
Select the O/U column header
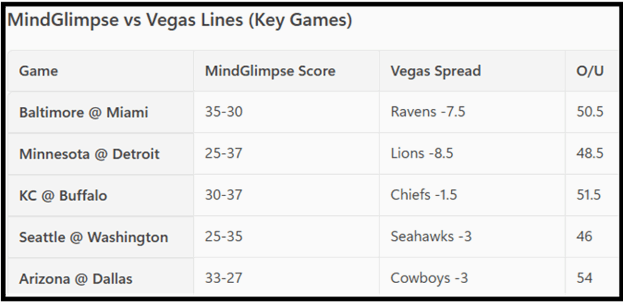coord(590,71)
